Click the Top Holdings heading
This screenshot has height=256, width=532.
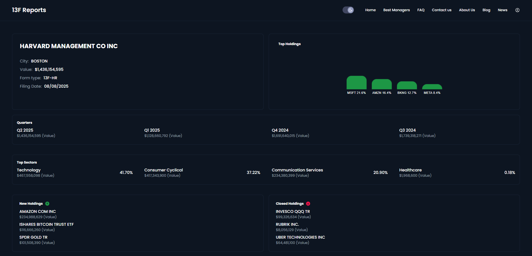click(x=289, y=44)
